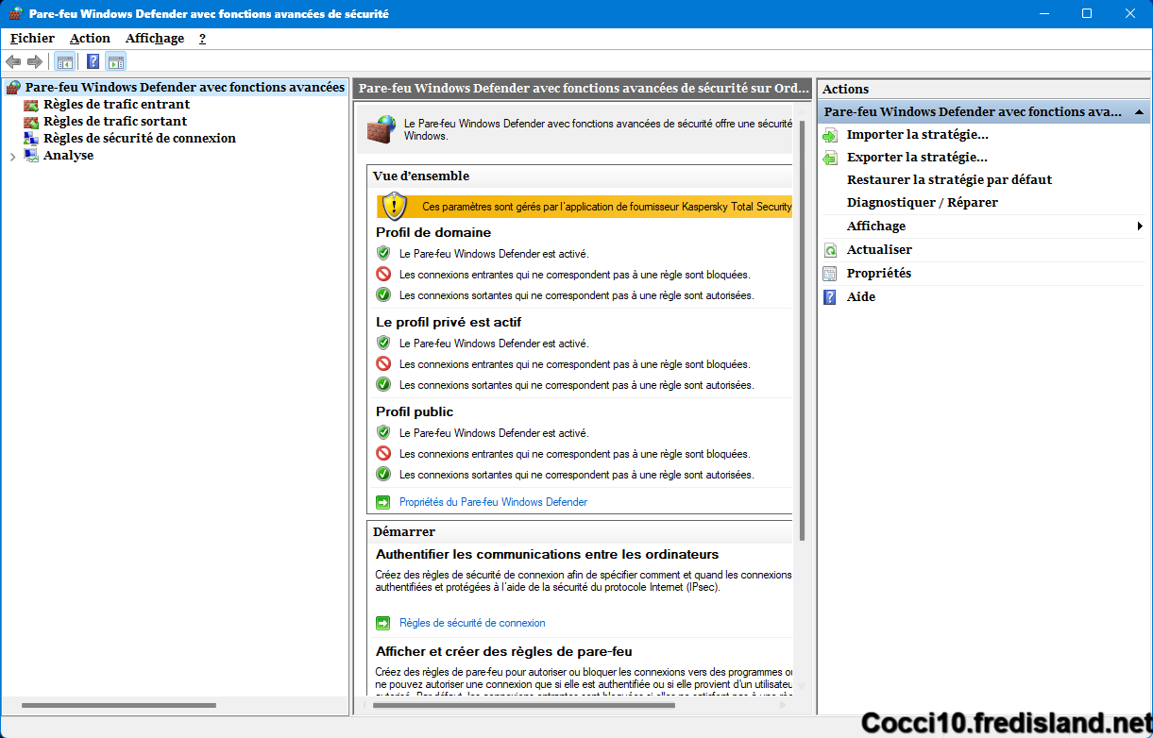The height and width of the screenshot is (738, 1153).
Task: Click Importer la stratégie action
Action: click(x=918, y=135)
